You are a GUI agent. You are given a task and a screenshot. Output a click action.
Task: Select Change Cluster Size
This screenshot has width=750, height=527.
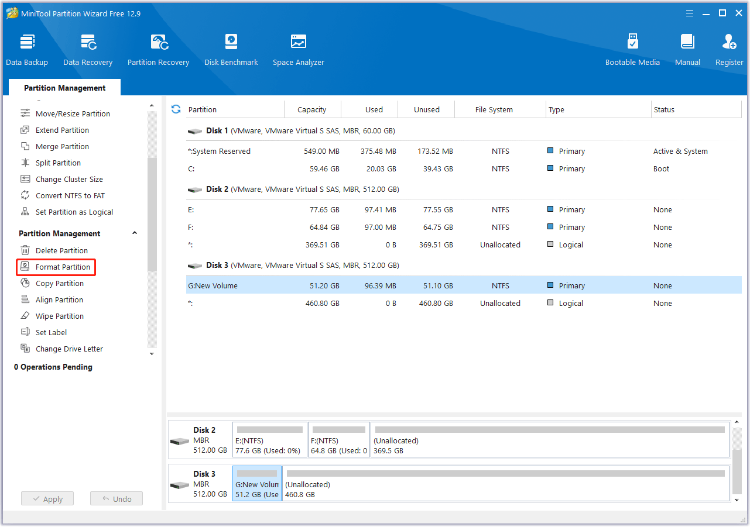69,179
